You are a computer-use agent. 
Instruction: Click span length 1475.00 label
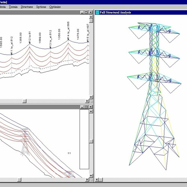pyautogui.click(x=78, y=34)
